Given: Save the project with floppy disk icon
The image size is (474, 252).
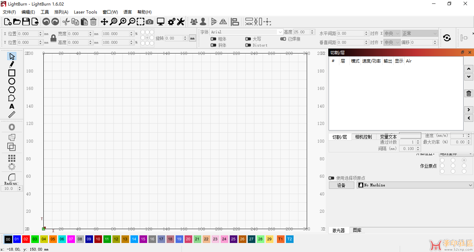Looking at the screenshot, I should coord(26,22).
